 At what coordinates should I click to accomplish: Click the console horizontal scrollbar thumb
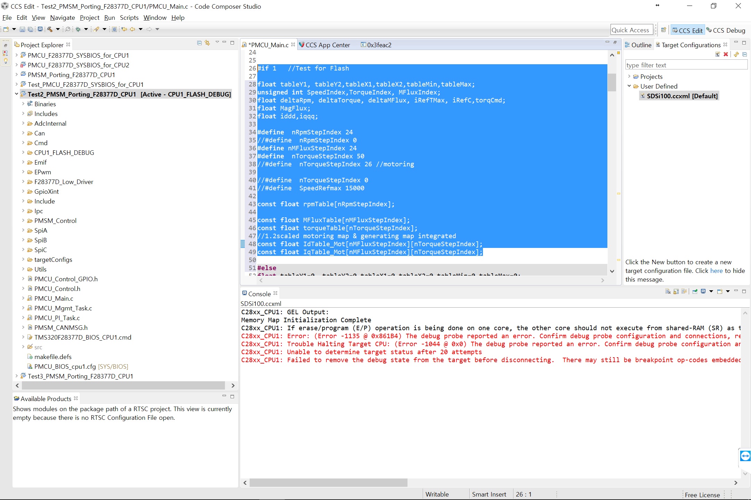[x=328, y=483]
